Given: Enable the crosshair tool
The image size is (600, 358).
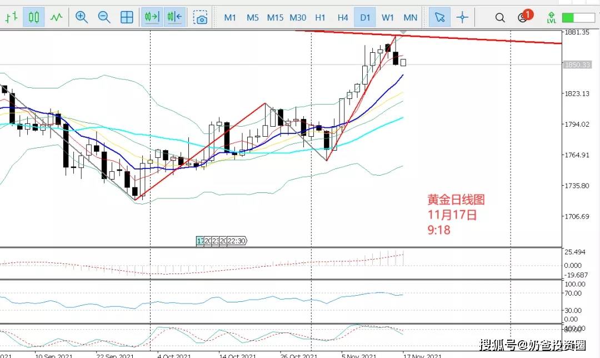Looking at the screenshot, I should (x=462, y=17).
